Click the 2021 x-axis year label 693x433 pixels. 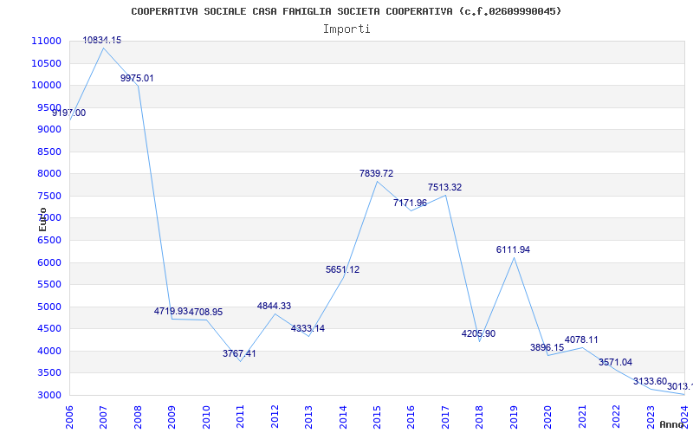pos(582,417)
